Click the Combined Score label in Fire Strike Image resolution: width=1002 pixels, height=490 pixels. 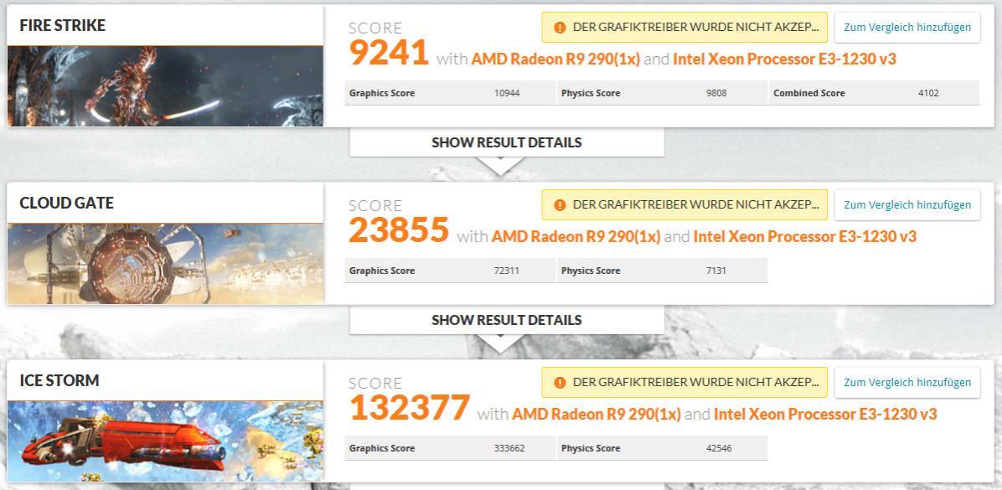click(x=809, y=93)
